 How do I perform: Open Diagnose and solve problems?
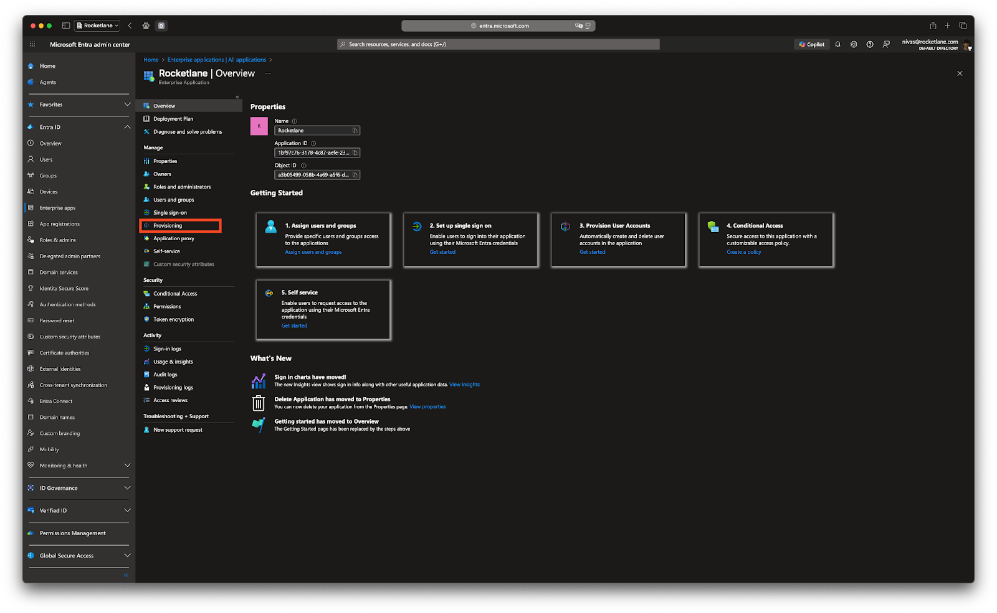pos(189,132)
